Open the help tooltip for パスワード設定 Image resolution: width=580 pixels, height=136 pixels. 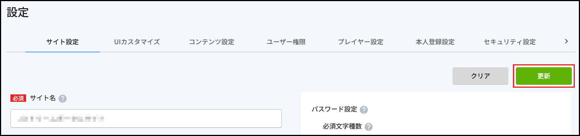coord(364,110)
